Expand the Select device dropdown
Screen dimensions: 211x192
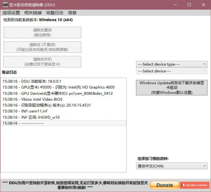172,71
